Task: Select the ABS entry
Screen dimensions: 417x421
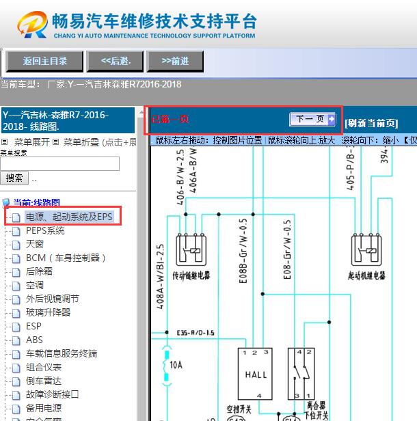Action: 34,340
